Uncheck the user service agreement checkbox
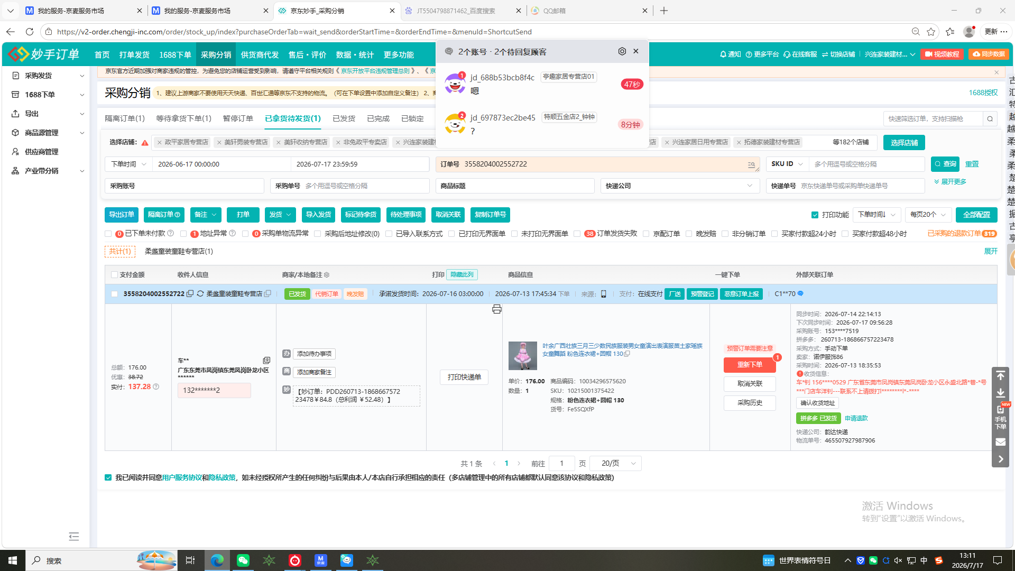 point(108,478)
